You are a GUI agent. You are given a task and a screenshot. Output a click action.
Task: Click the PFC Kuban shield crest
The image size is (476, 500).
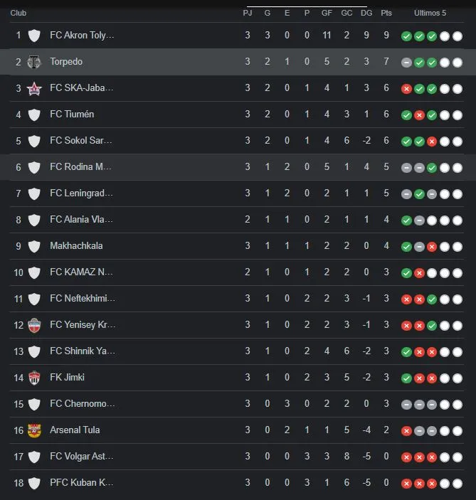pyautogui.click(x=33, y=483)
